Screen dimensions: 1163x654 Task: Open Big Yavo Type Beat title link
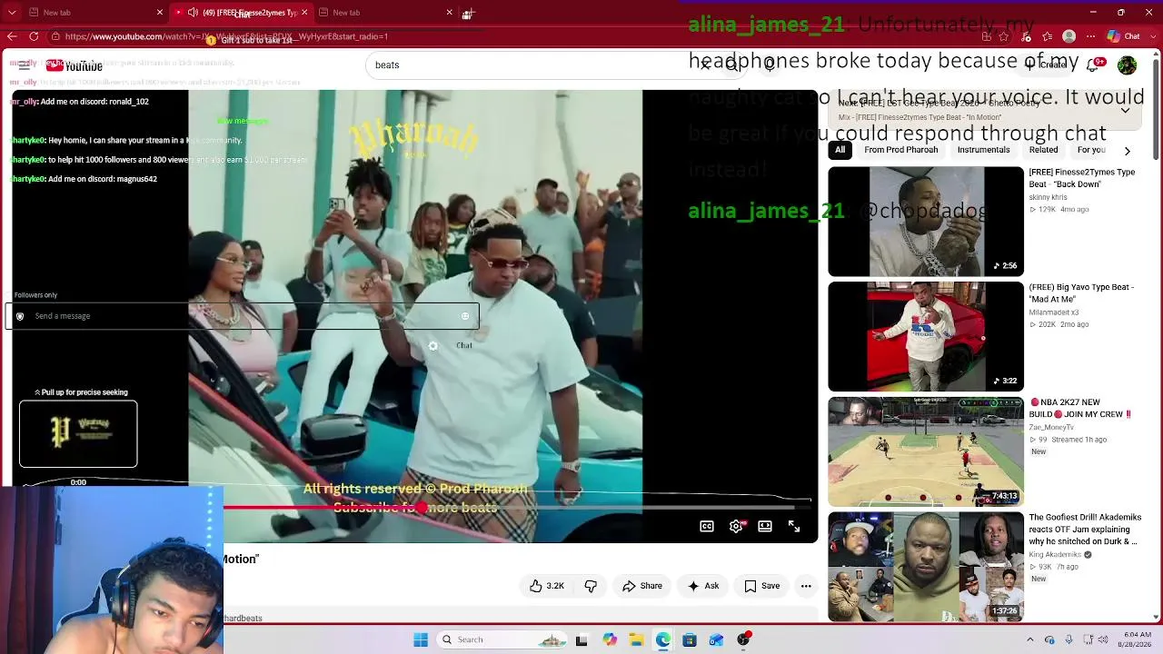pos(1081,292)
